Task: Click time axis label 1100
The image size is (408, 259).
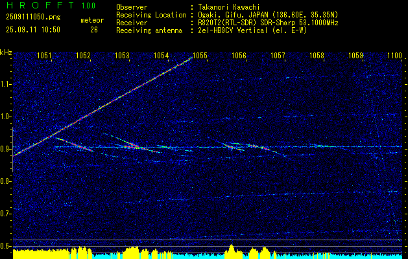Action: (395, 55)
